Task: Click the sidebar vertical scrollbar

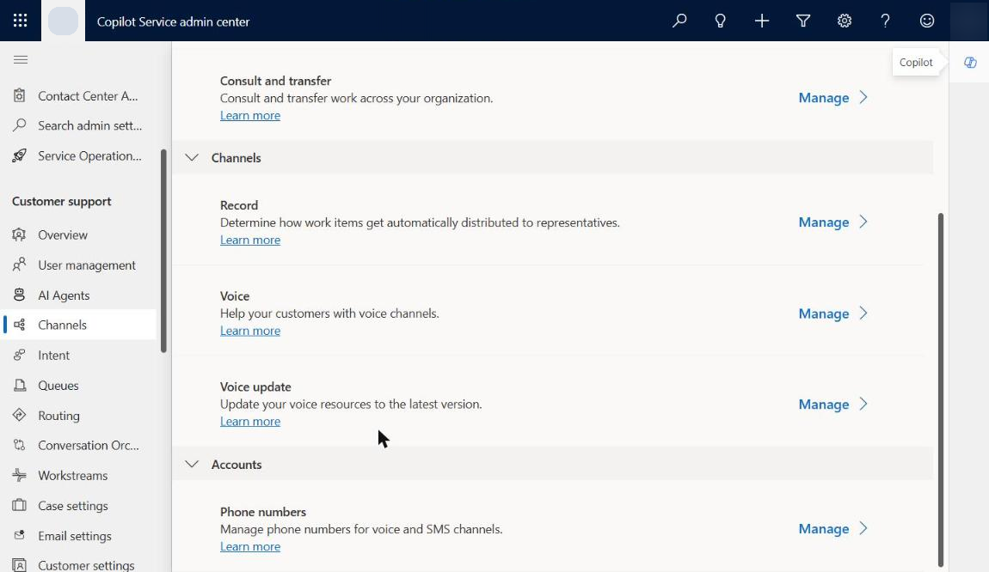Action: pyautogui.click(x=164, y=250)
